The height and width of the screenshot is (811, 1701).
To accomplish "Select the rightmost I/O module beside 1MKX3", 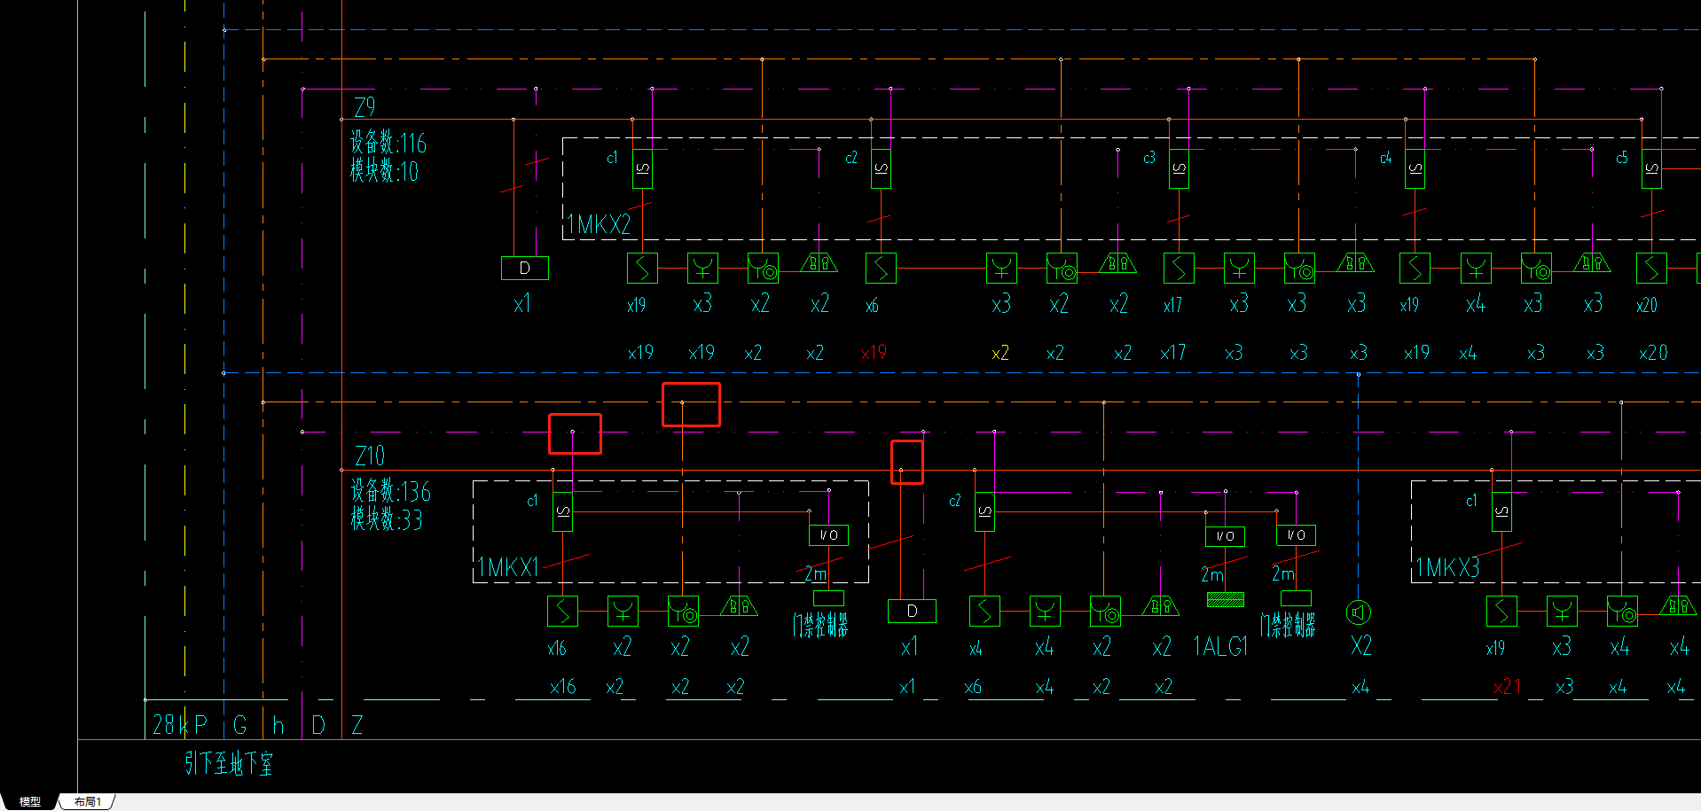I will click(1296, 535).
